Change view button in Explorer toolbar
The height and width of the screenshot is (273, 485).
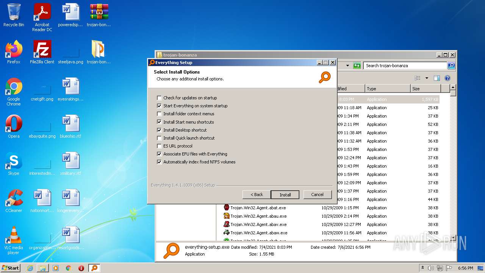[417, 78]
